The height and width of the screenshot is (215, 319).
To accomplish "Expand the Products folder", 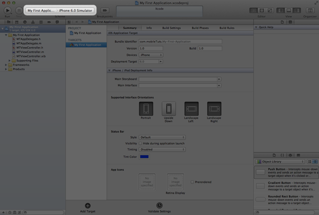I will coord(6,69).
